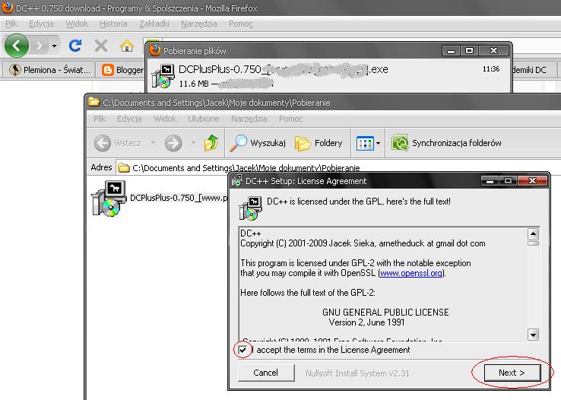Click Explorer folder Up one level icon

(x=211, y=142)
